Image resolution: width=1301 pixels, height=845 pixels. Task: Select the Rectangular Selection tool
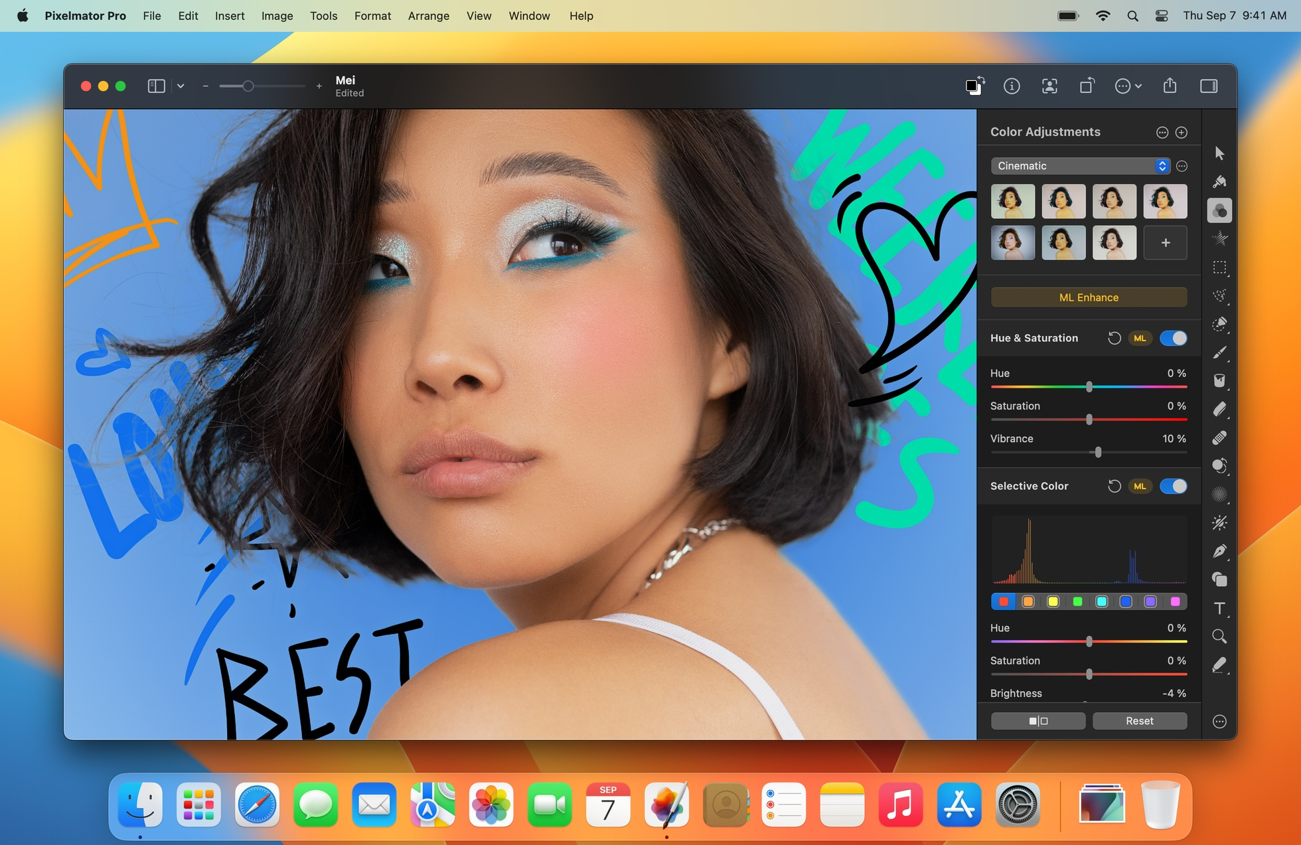click(x=1219, y=268)
